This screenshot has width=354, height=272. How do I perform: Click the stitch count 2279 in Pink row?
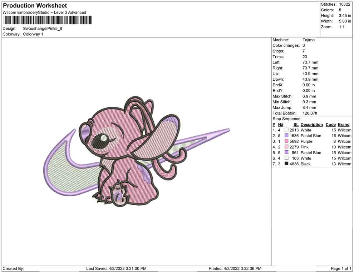pyautogui.click(x=294, y=147)
